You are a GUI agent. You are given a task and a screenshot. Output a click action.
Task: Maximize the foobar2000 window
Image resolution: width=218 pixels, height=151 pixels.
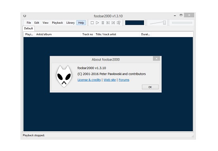[x=181, y=15]
